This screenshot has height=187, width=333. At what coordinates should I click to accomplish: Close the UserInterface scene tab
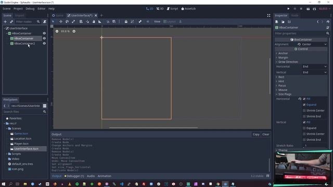click(96, 16)
